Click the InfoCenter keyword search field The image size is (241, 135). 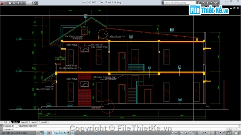[180, 3]
